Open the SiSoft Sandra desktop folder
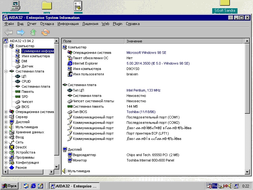The width and height of the screenshot is (253, 190). click(225, 7)
